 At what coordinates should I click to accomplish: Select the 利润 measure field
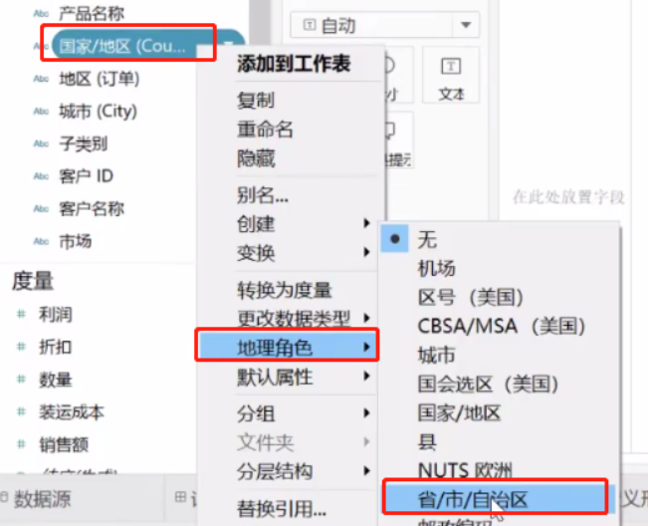(56, 315)
